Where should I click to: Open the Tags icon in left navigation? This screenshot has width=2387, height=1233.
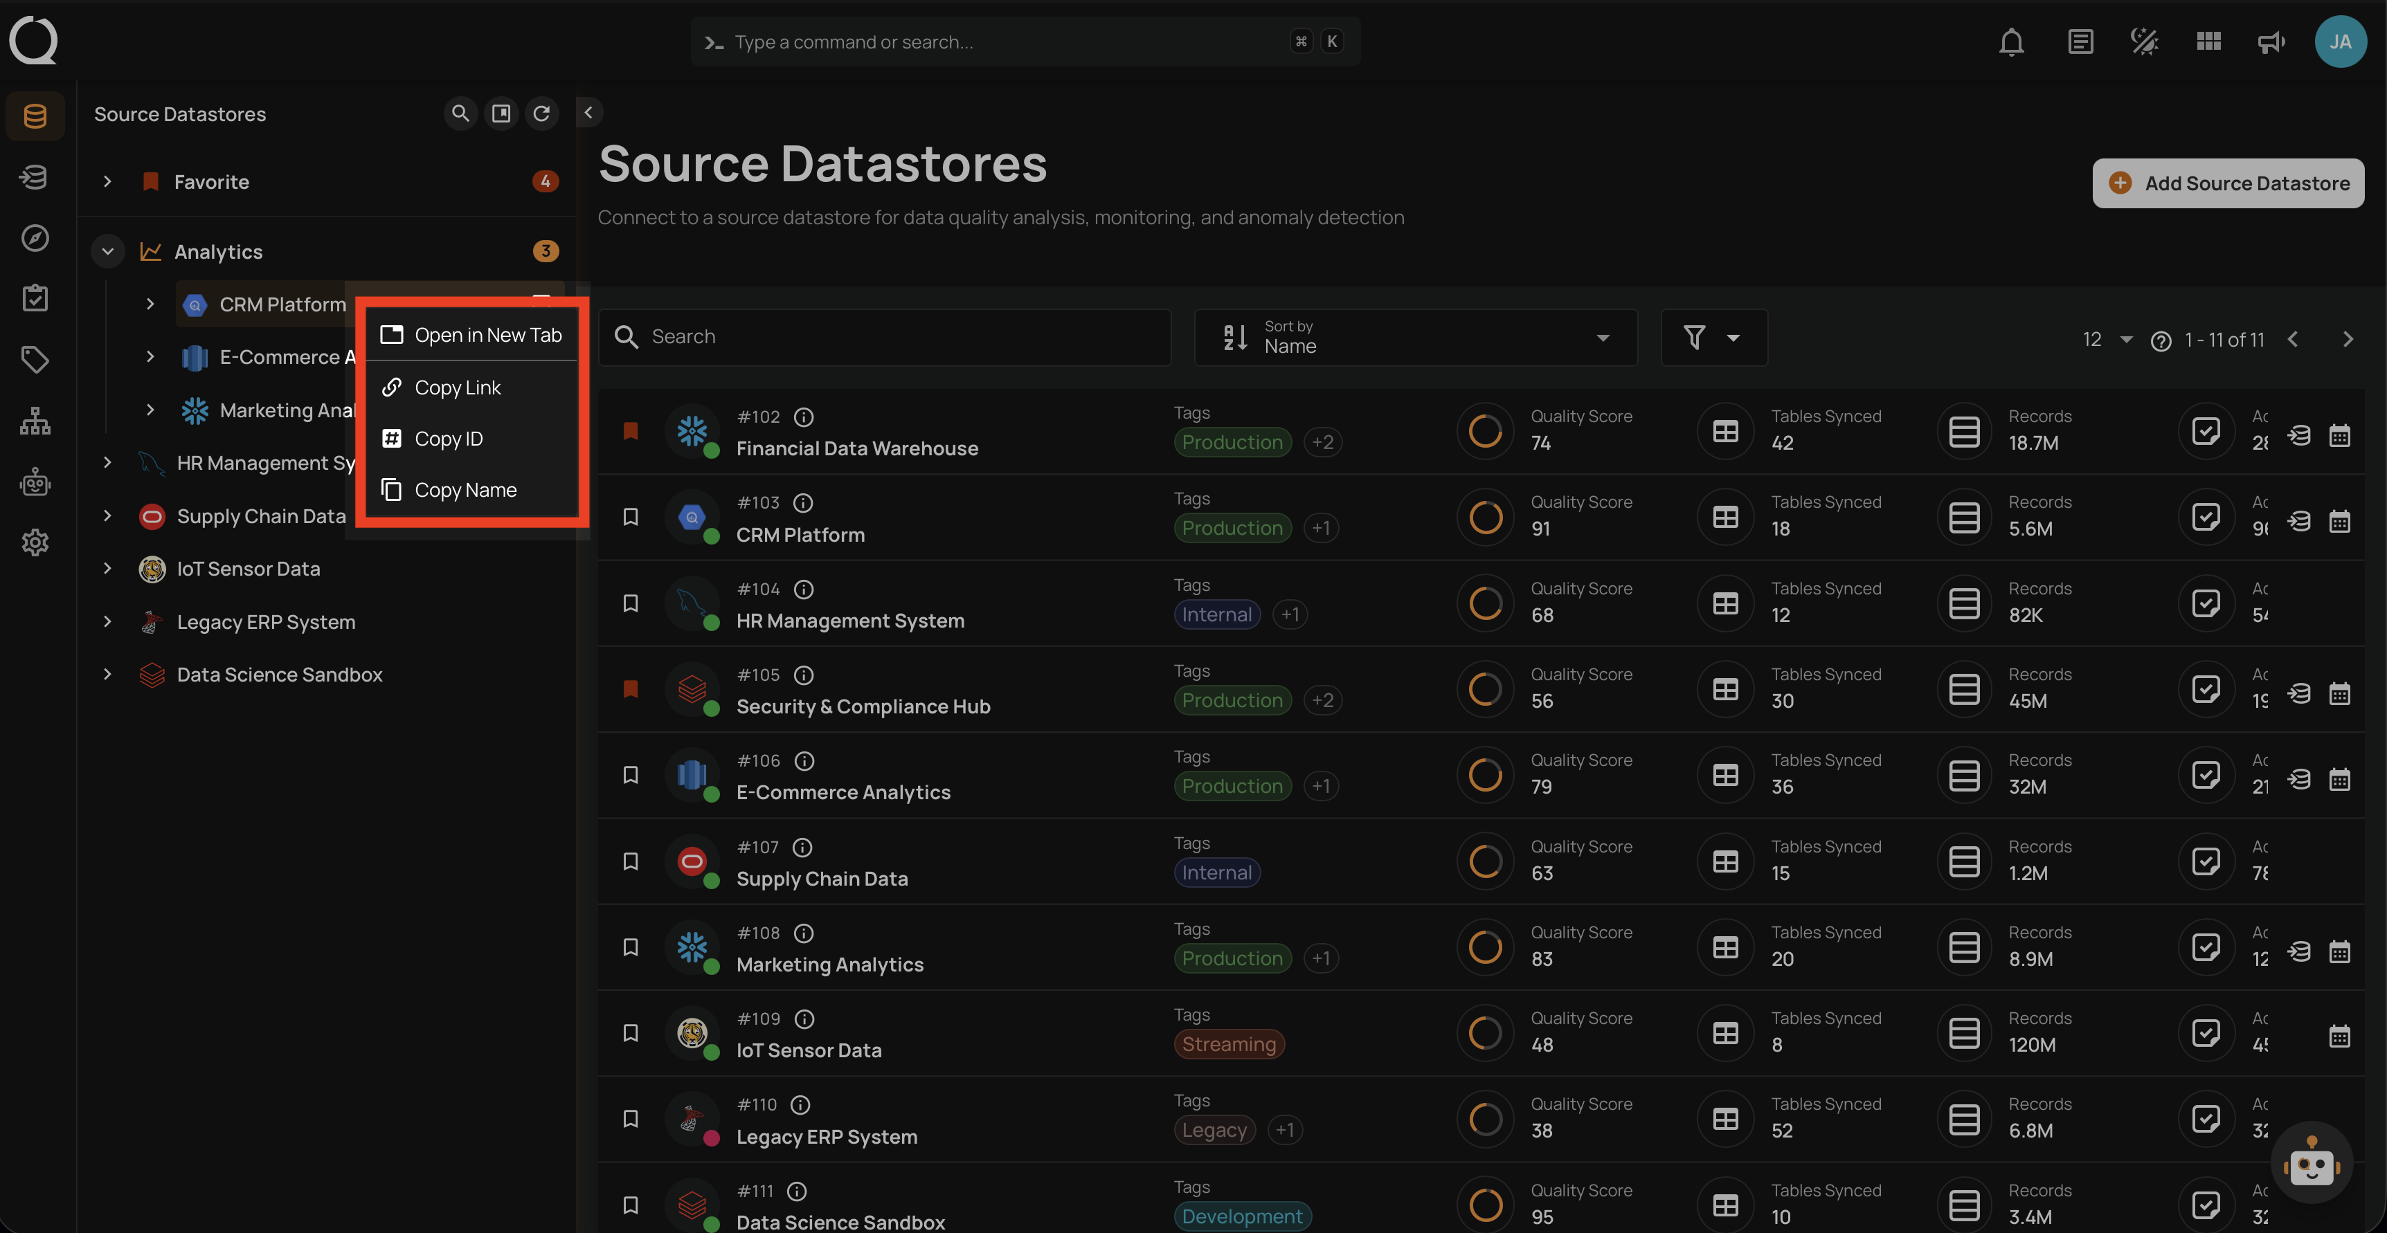point(35,359)
